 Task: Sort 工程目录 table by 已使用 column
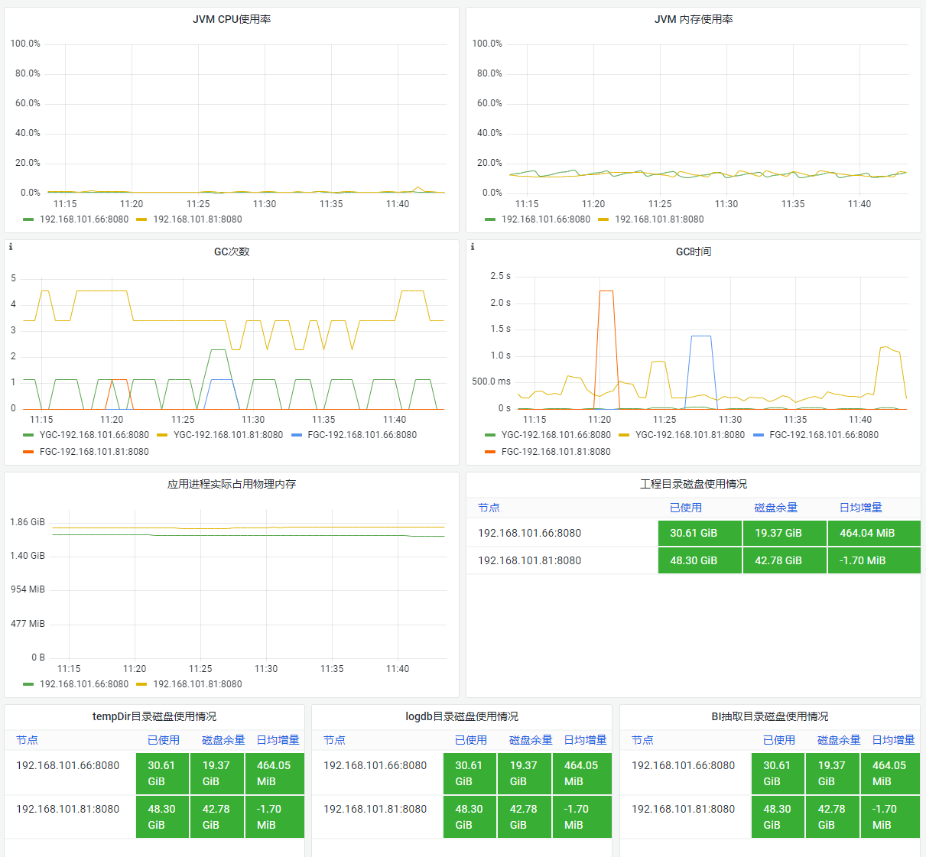(686, 508)
